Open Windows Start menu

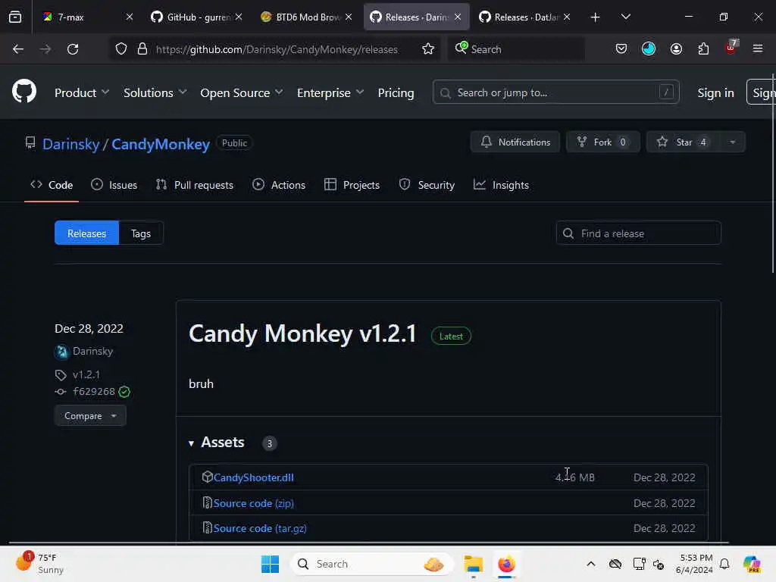tap(271, 564)
